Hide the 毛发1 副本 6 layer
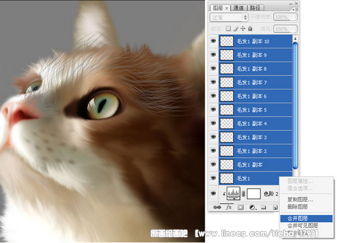The image size is (337, 243). 213,96
